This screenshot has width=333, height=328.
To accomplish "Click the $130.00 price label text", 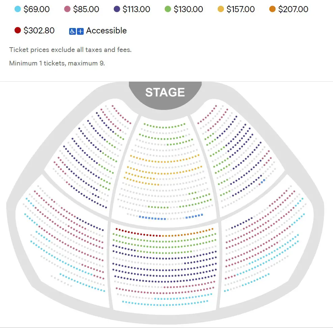I will [x=188, y=9].
